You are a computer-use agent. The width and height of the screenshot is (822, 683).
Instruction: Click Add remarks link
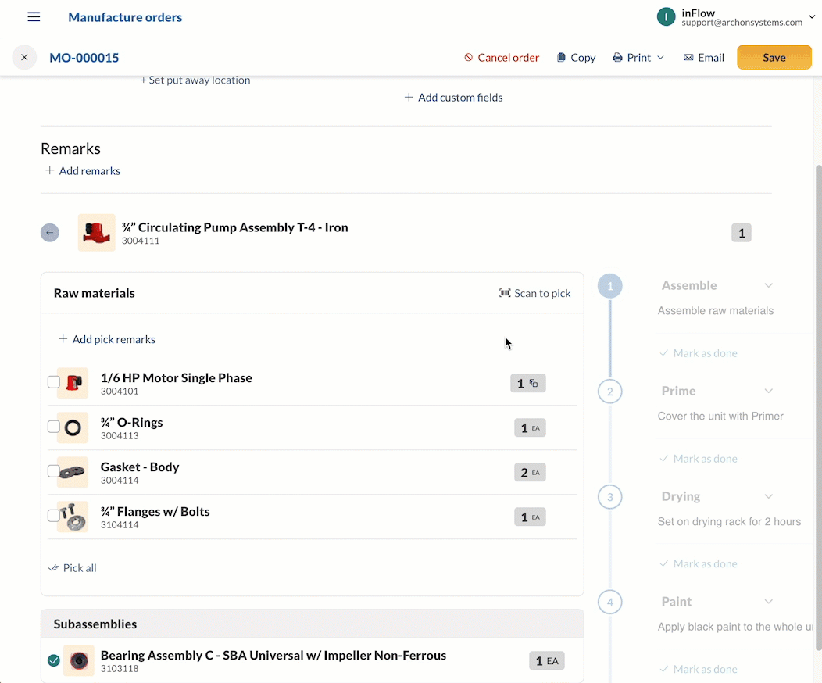tap(83, 171)
